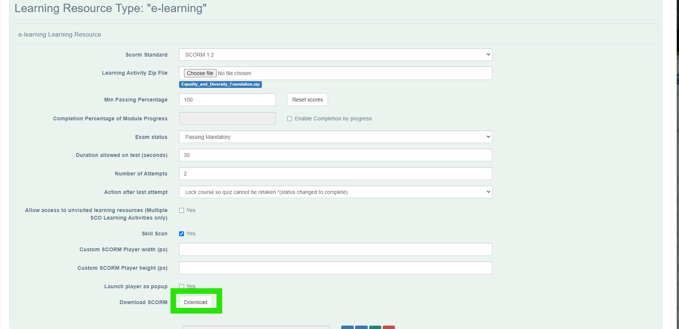
Task: Expand the Exam status dropdown
Action: click(336, 137)
